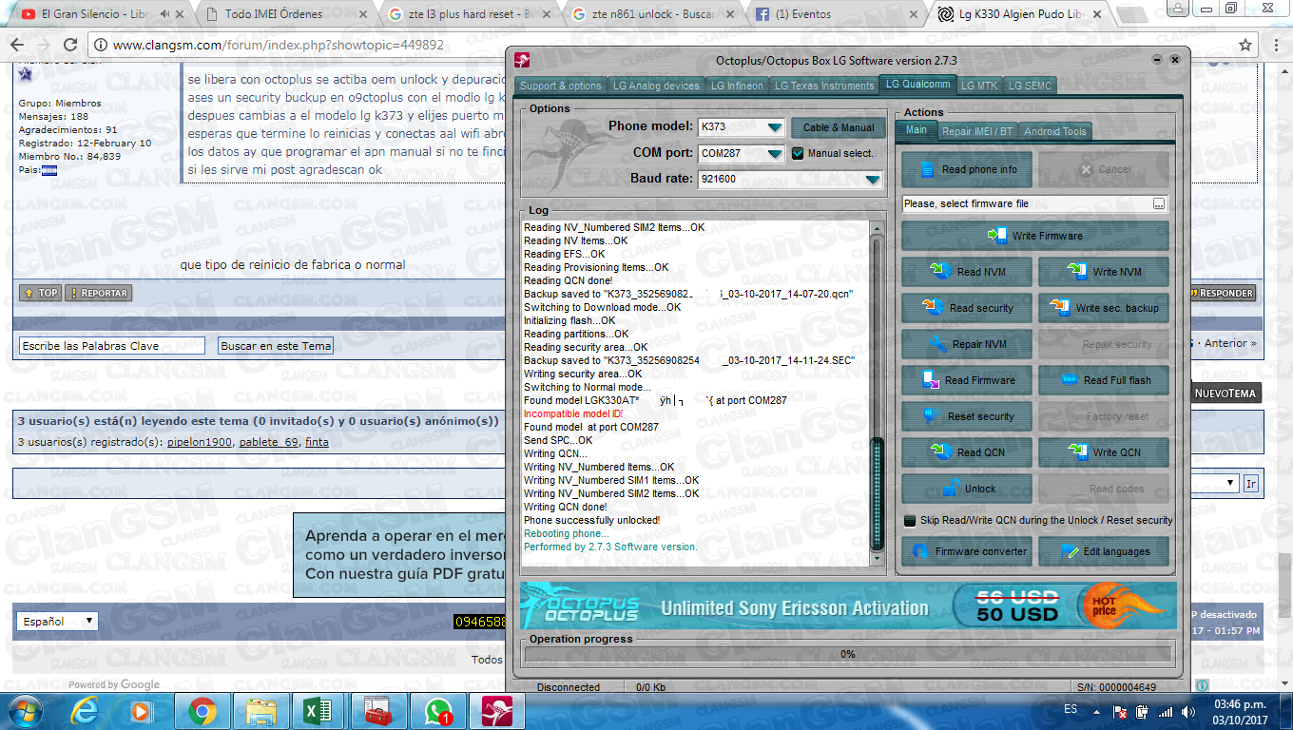
Task: Open user pipelon1900 profile link
Action: [200, 442]
